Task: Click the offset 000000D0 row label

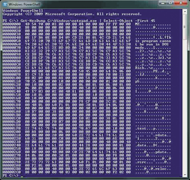Action: tap(12, 68)
